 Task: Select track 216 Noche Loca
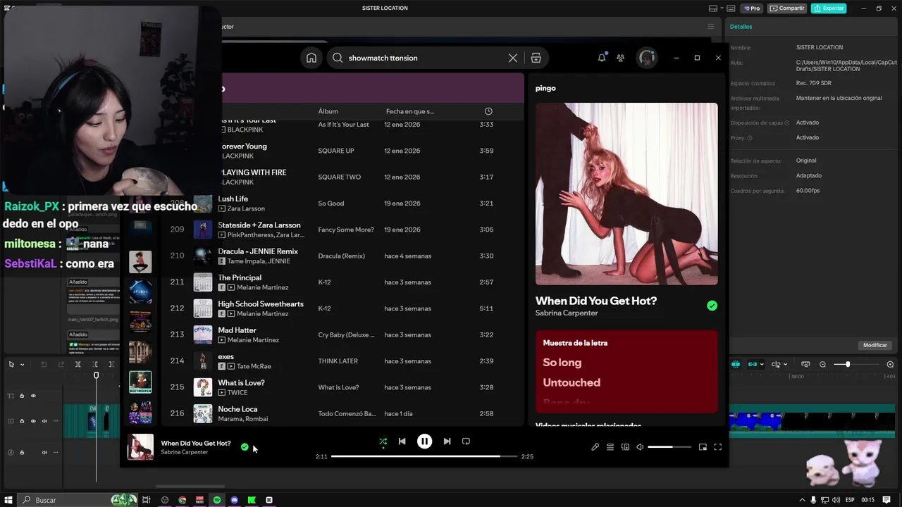pos(342,413)
